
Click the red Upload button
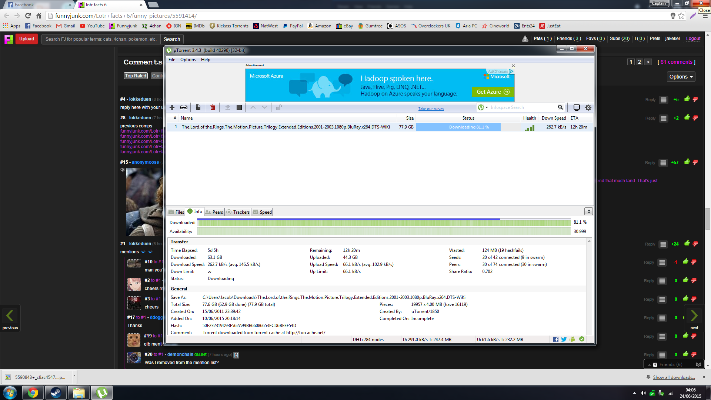click(27, 39)
